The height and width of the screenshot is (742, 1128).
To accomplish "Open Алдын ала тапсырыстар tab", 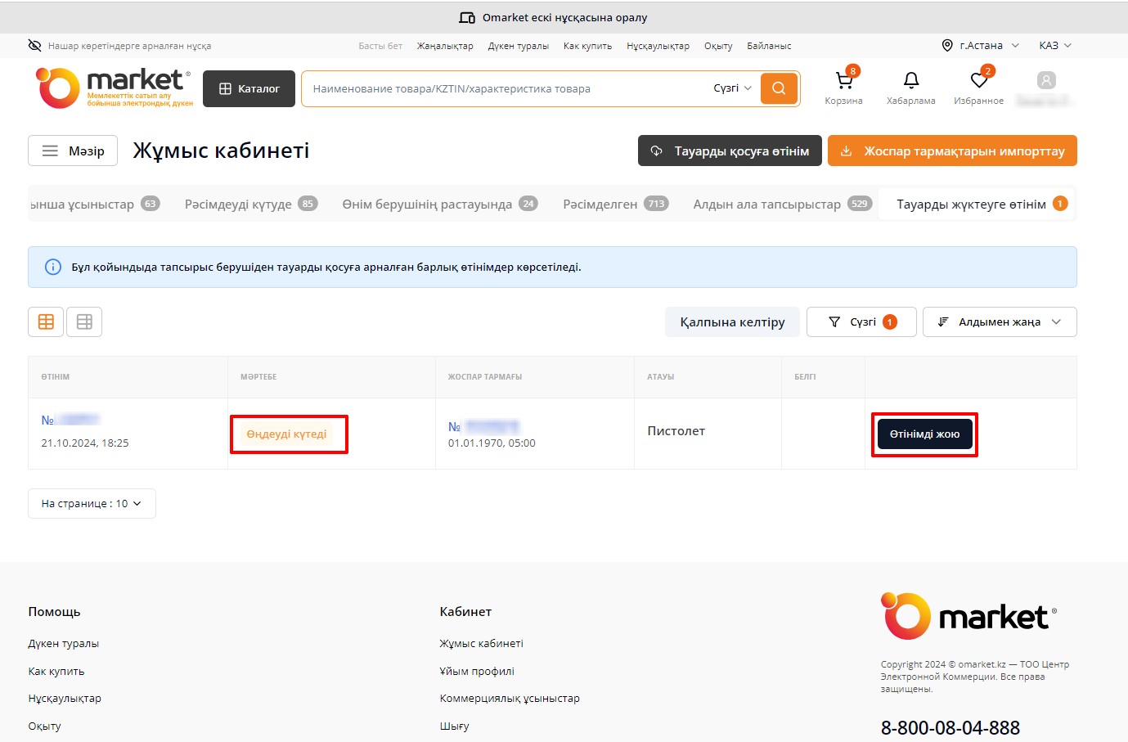I will click(x=780, y=204).
